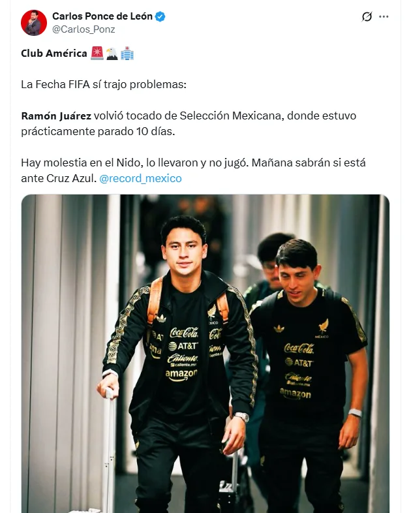Screen dimensions: 409x513
Task: Click the Coca-Cola logo on the right t-shirt
Action: [x=299, y=349]
